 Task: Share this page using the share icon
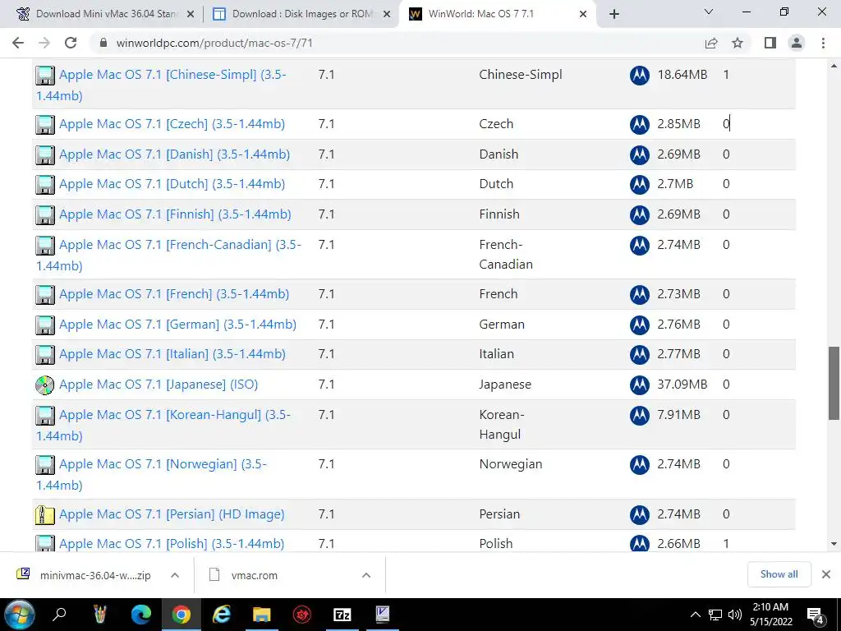coord(711,43)
